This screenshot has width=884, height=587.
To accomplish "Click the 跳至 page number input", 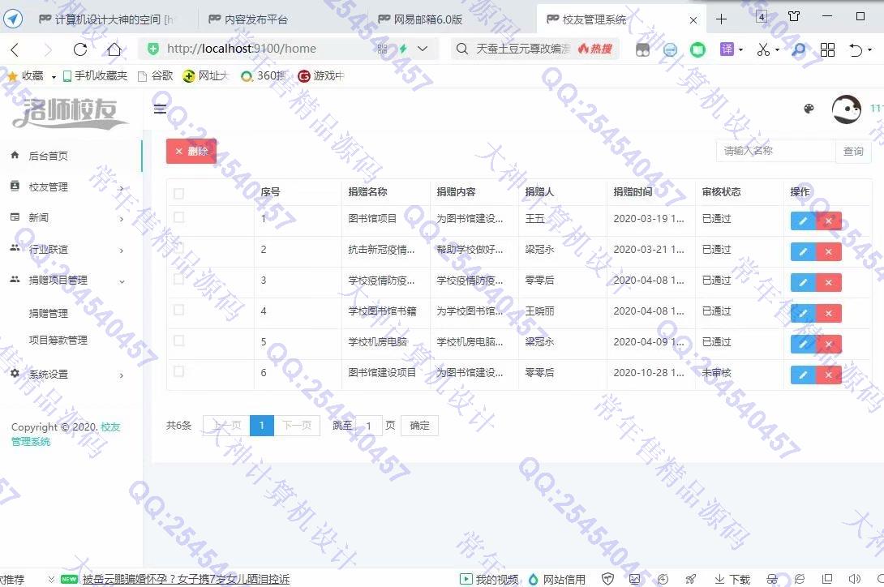I will coord(368,426).
